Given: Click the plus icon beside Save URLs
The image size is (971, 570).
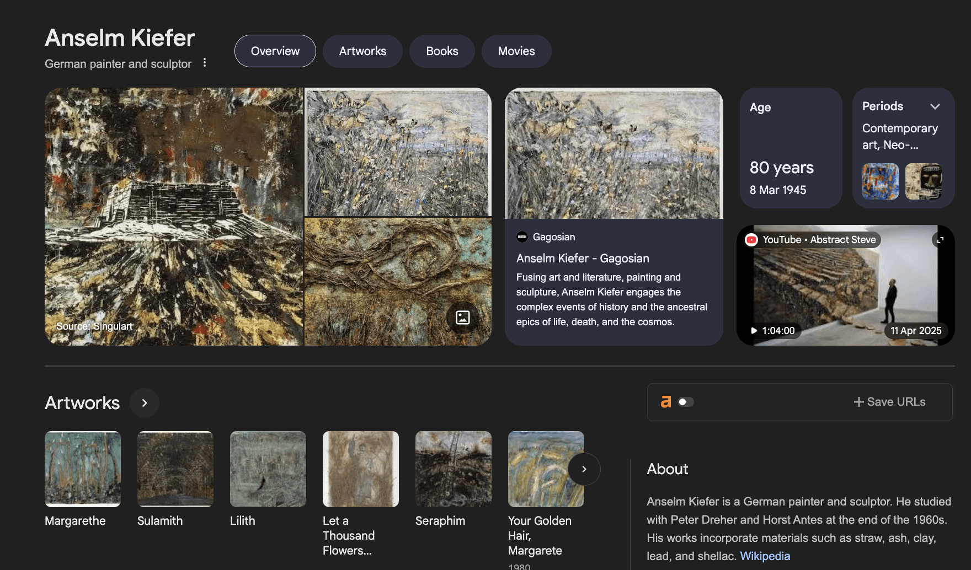Looking at the screenshot, I should [x=858, y=402].
